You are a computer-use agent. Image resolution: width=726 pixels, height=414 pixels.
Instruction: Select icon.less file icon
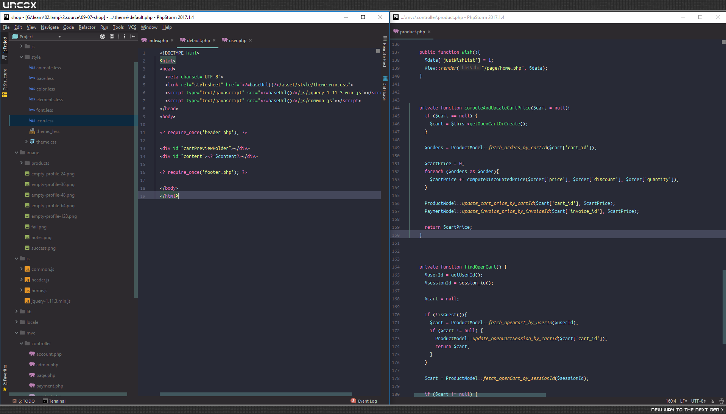coord(32,120)
